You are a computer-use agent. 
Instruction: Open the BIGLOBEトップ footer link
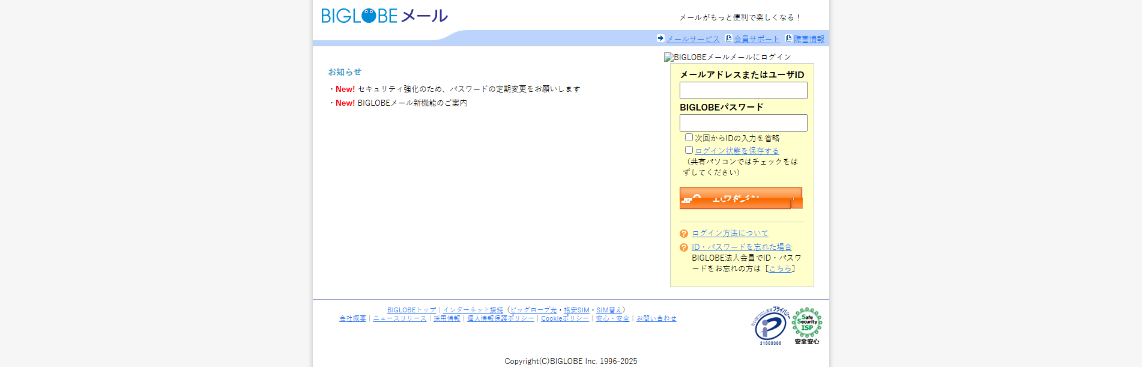tap(412, 310)
